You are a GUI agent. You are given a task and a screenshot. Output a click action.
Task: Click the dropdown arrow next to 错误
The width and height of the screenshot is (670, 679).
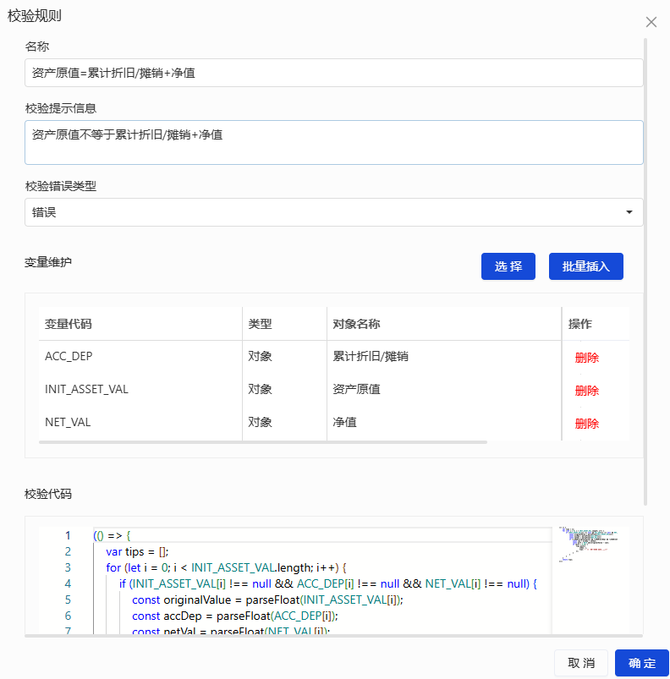(629, 212)
